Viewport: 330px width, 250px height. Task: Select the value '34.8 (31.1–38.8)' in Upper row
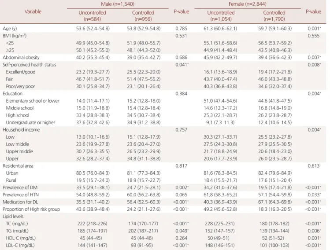pyautogui.click(x=144, y=159)
